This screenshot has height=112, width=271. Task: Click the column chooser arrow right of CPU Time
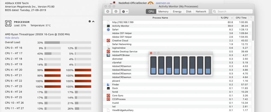[x=251, y=18]
